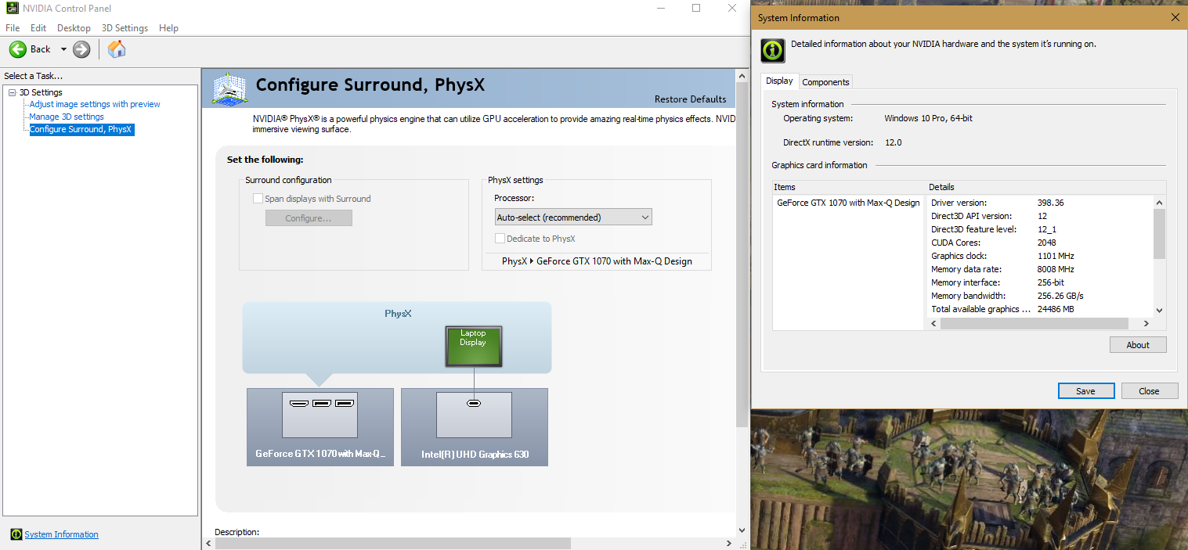Click the Home icon in toolbar

point(117,49)
